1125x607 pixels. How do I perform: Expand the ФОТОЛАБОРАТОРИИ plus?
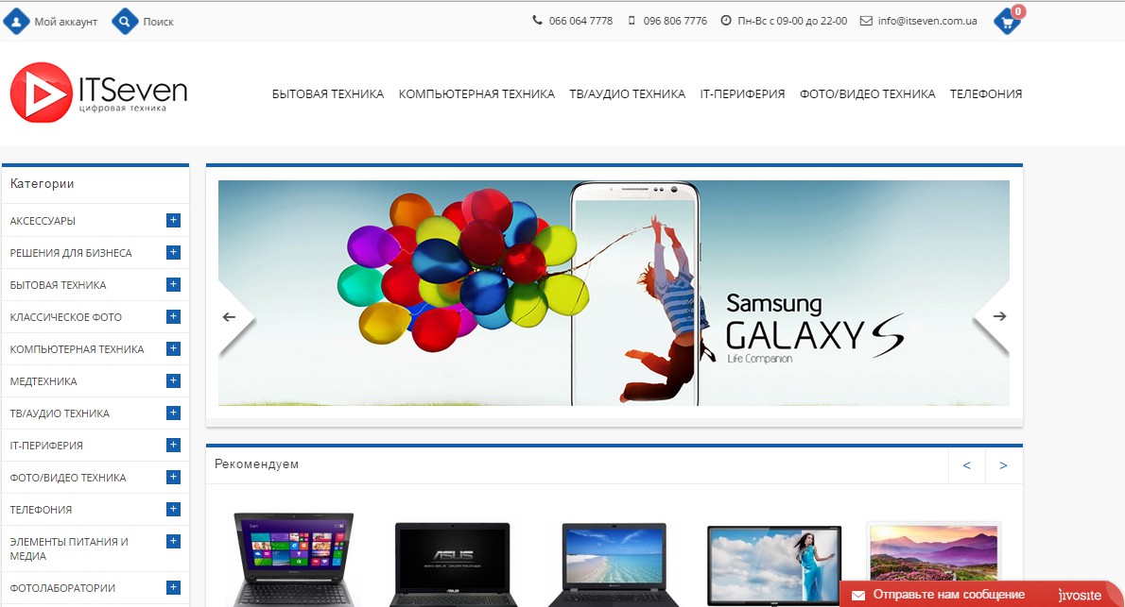[173, 588]
